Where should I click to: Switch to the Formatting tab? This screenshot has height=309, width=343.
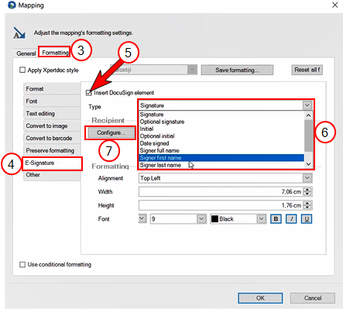click(x=55, y=53)
